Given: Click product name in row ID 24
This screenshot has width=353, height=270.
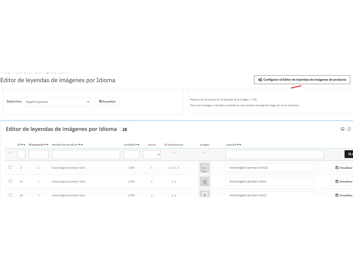Looking at the screenshot, I should tap(68, 182).
